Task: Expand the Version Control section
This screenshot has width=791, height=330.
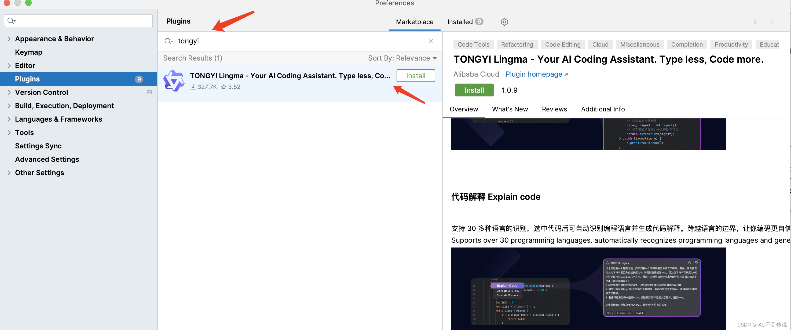Action: coord(9,92)
